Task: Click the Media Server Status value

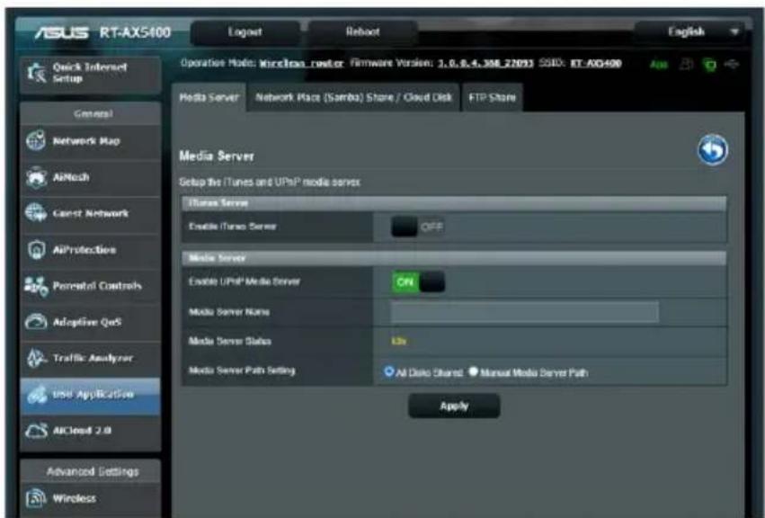Action: click(x=398, y=341)
